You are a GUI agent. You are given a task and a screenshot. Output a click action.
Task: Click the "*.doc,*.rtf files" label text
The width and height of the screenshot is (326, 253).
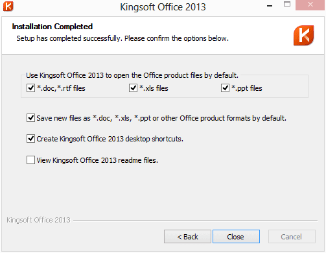pyautogui.click(x=61, y=88)
